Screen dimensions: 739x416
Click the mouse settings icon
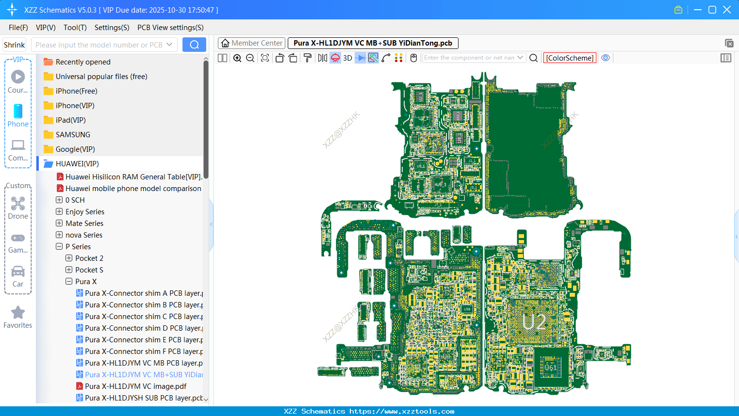(x=413, y=58)
